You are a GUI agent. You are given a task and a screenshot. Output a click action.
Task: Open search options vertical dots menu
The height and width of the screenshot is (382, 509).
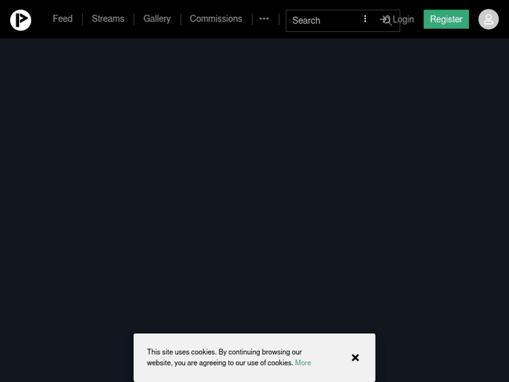(365, 19)
